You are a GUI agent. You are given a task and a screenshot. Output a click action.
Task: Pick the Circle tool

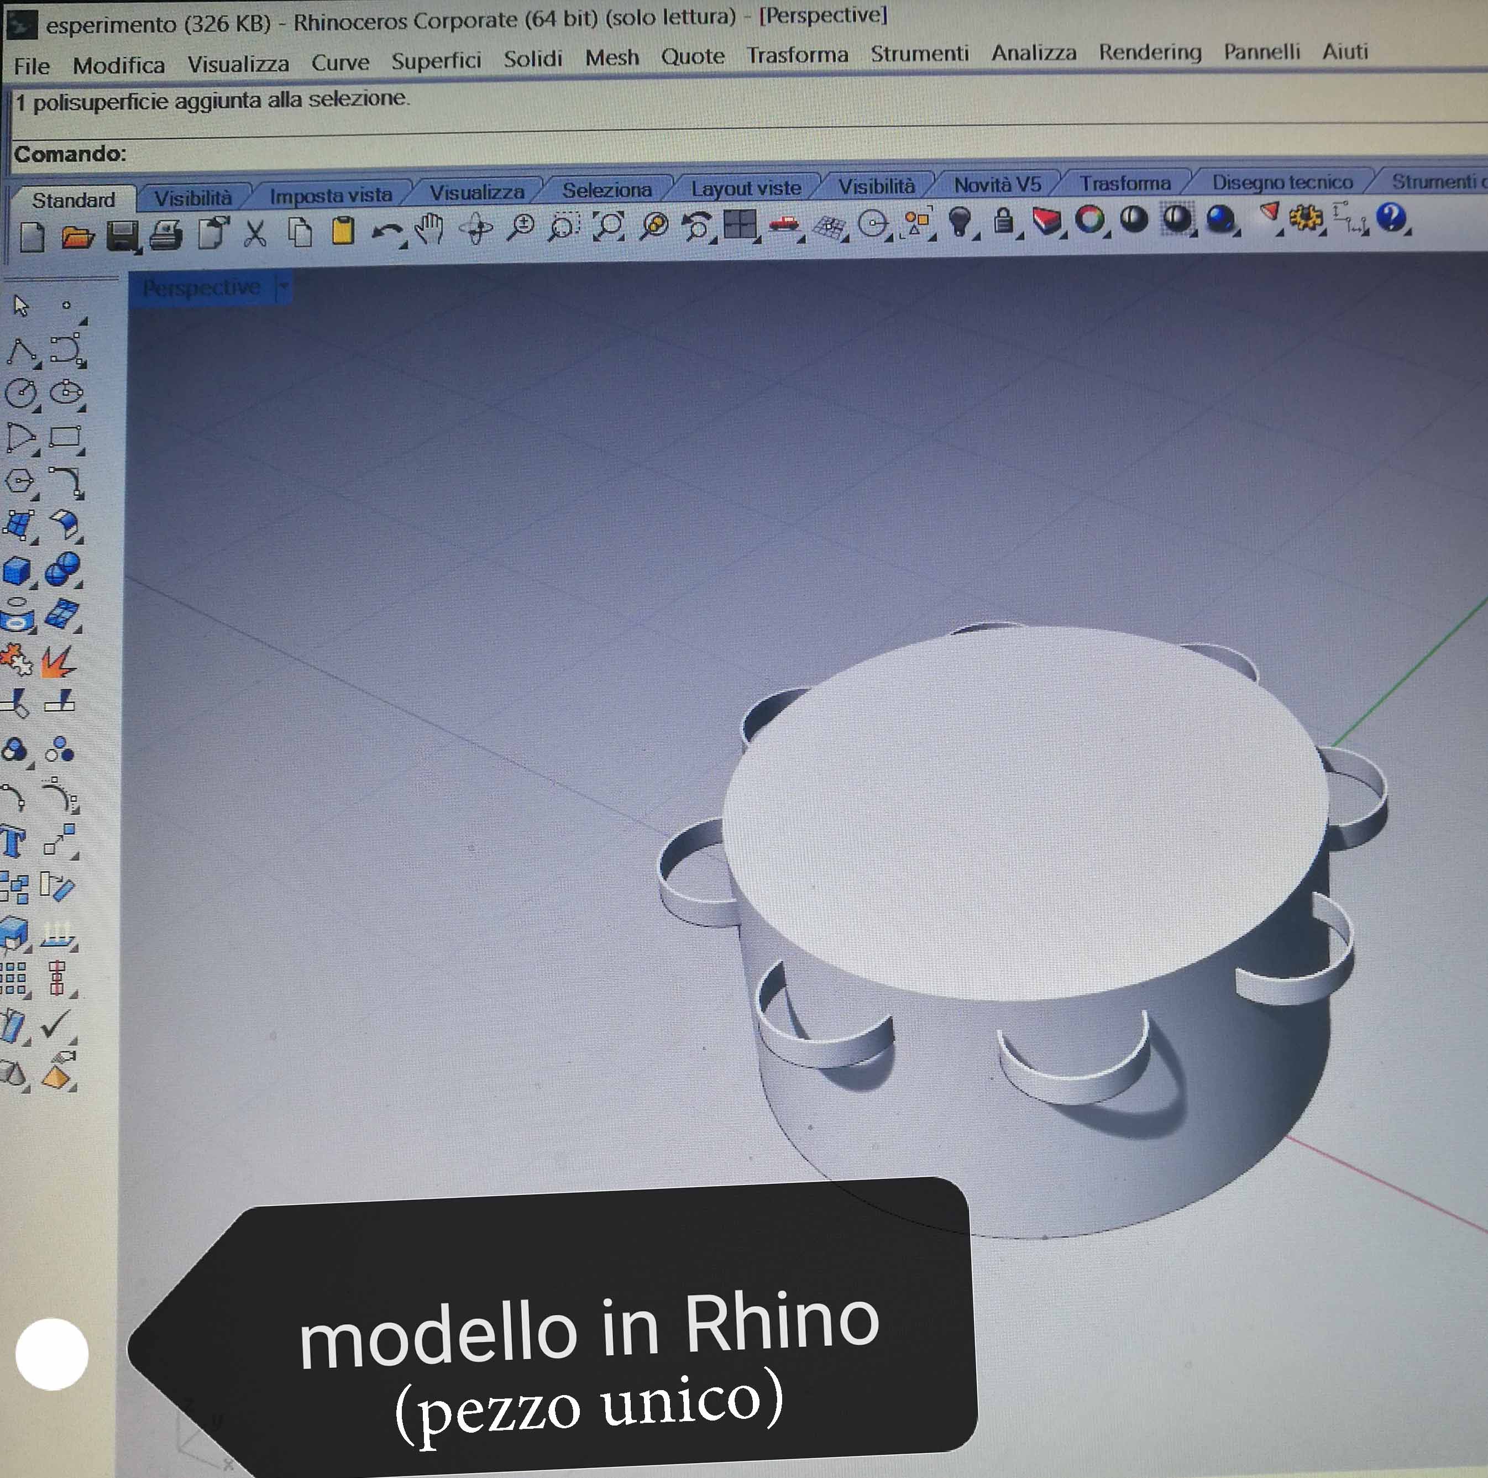(20, 394)
